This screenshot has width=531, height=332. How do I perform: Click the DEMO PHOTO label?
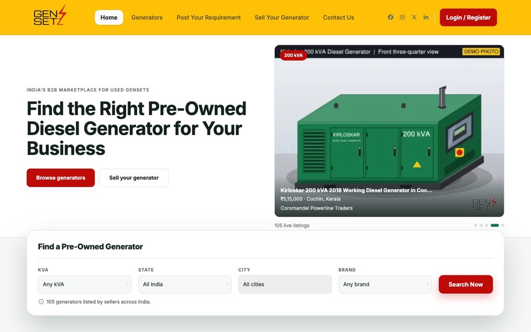tap(481, 51)
